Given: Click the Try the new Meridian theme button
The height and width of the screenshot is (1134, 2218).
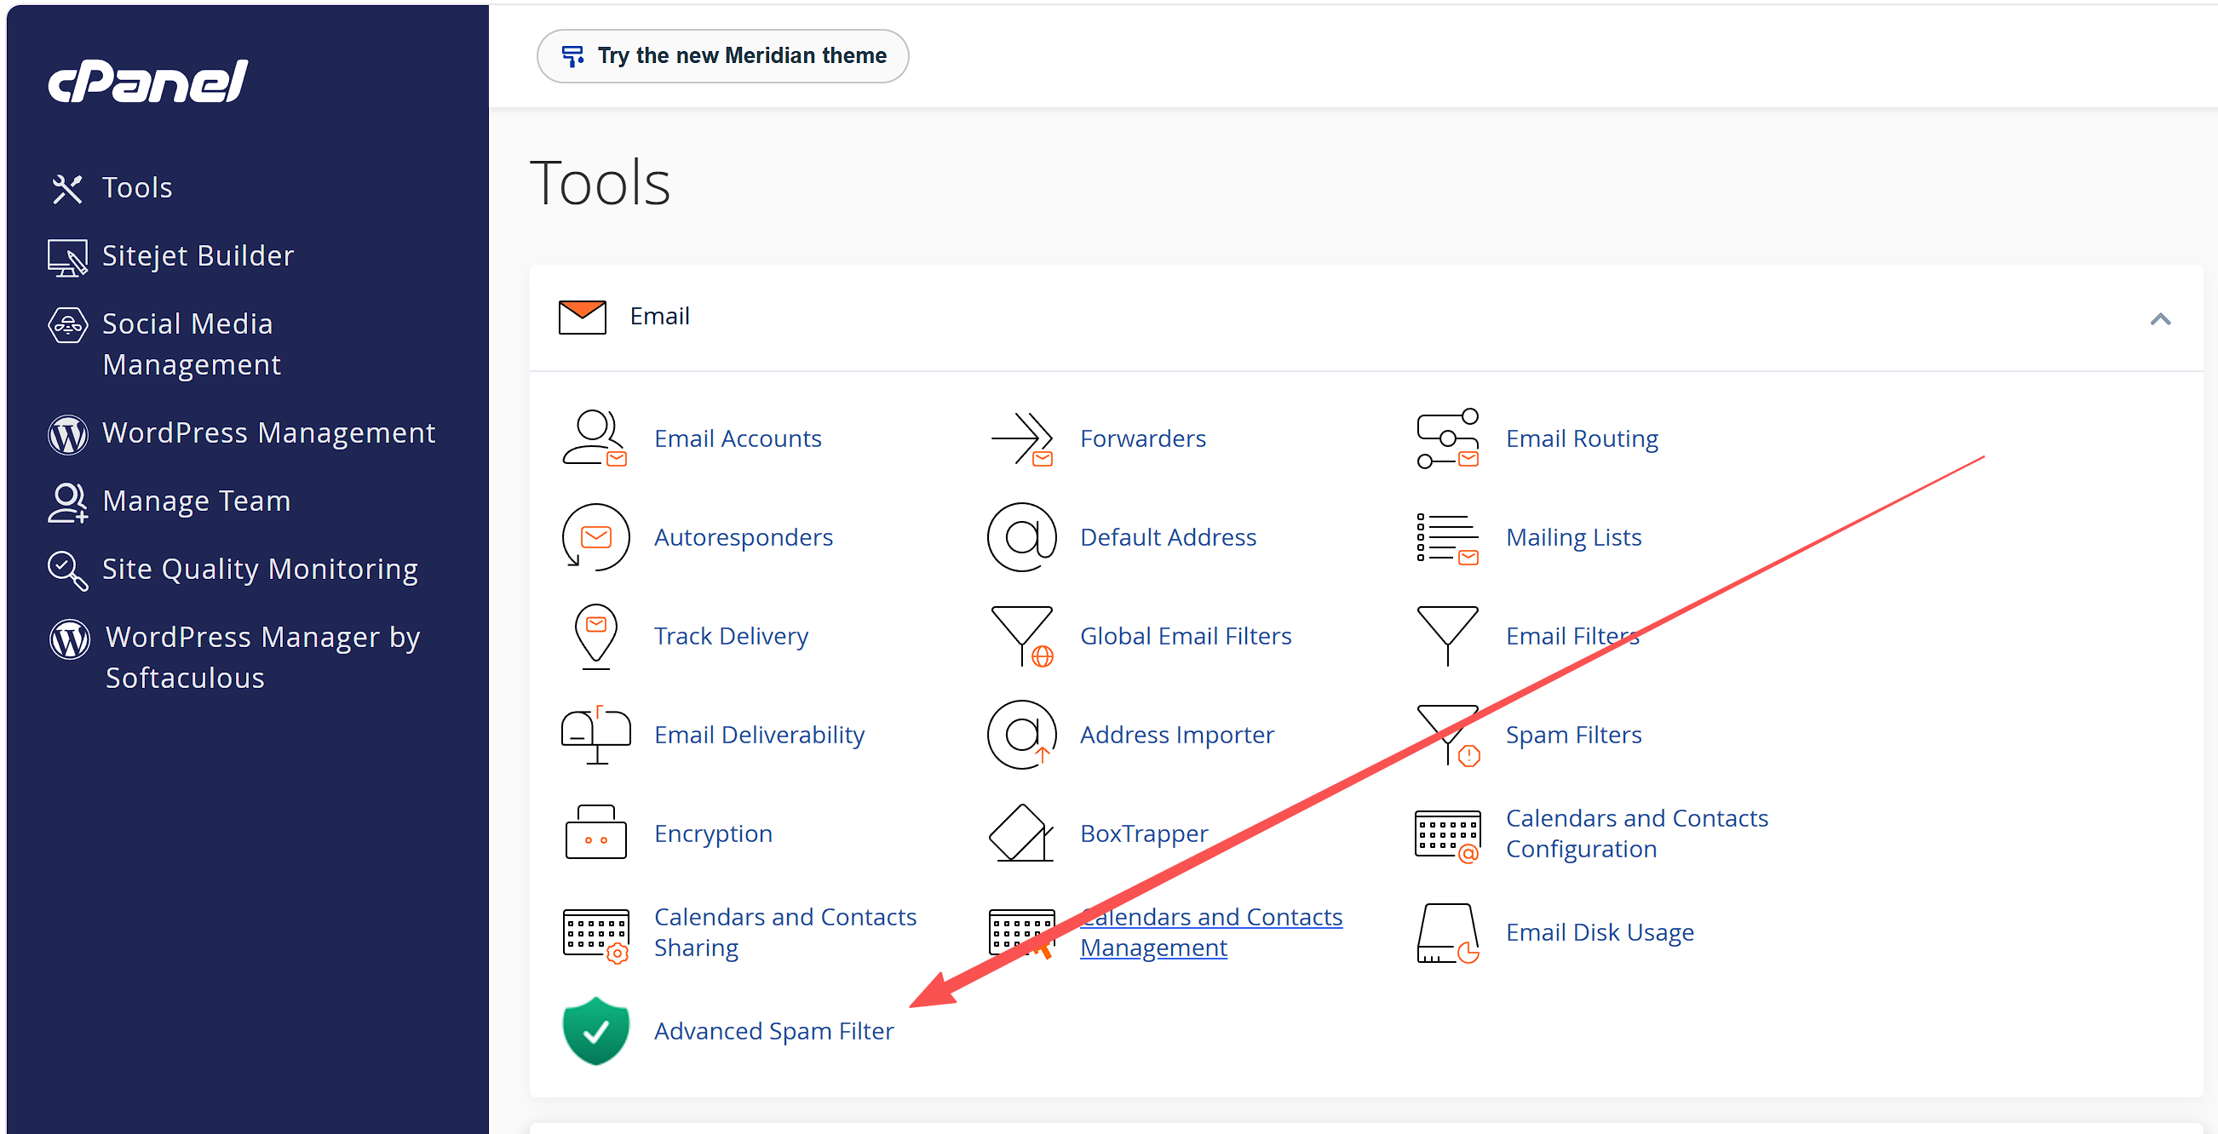Looking at the screenshot, I should [x=722, y=56].
